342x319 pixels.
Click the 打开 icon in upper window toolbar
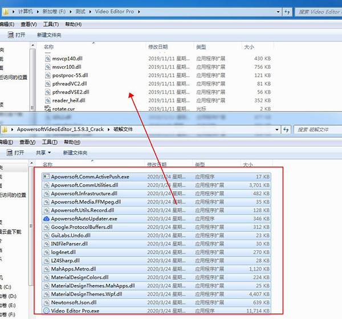10,35
